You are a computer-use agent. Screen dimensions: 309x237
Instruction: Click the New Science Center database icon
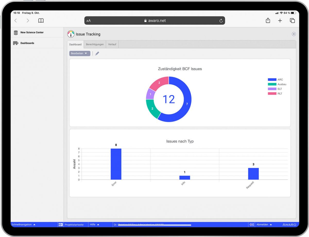[x=16, y=33]
